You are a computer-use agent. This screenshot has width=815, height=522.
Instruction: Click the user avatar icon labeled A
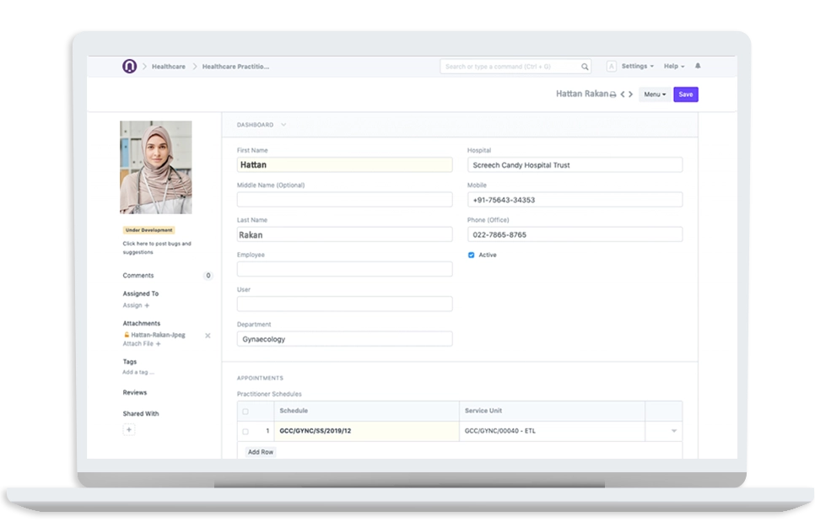click(611, 67)
